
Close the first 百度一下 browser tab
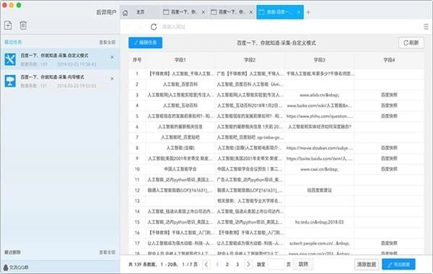coord(204,12)
